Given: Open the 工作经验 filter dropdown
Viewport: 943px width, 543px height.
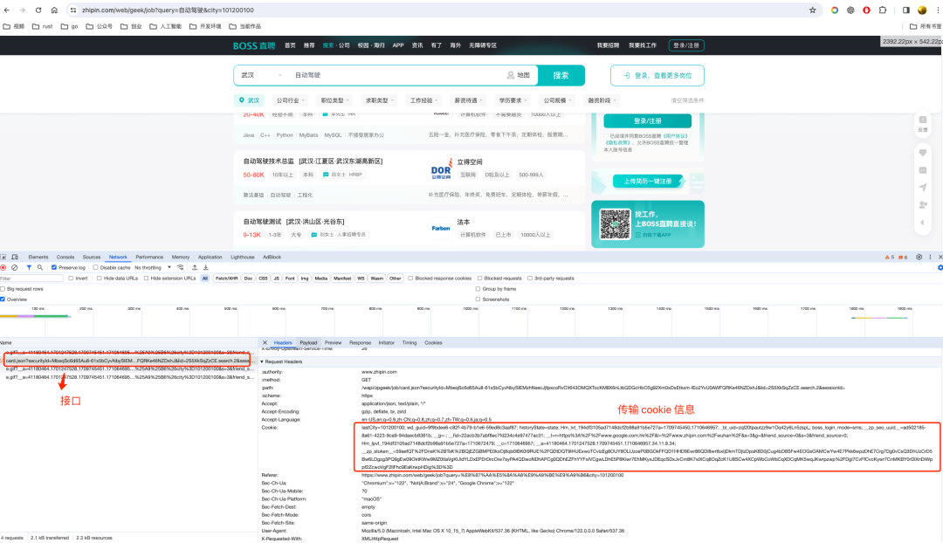Looking at the screenshot, I should coord(424,100).
